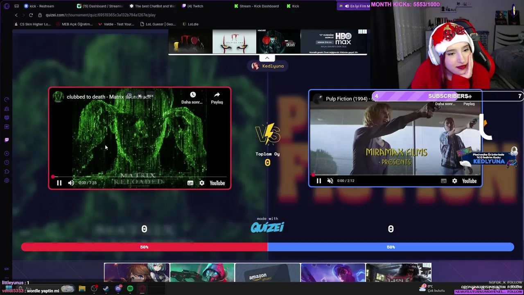Open site info lock icon
Viewport: 524px width, 295px height.
coord(40,15)
